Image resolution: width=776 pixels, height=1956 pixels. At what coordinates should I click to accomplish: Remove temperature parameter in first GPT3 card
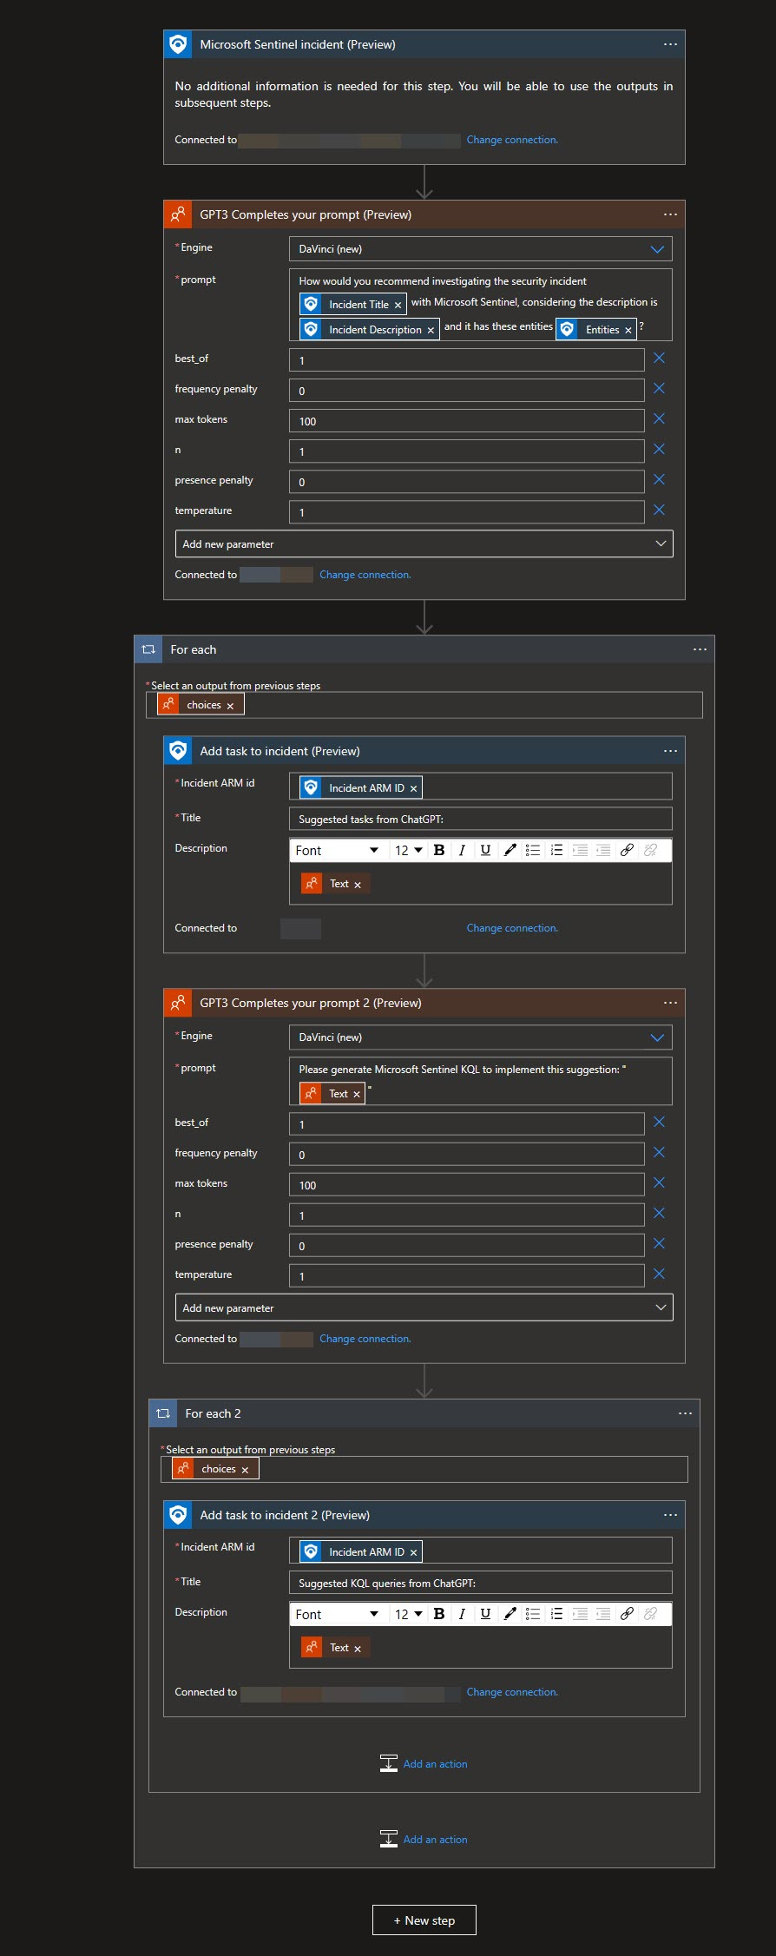click(x=660, y=510)
